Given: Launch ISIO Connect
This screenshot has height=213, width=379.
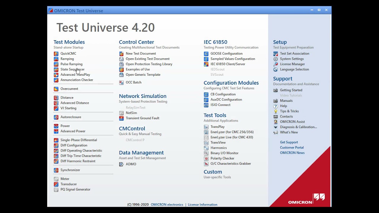Looking at the screenshot, I should (220, 105).
